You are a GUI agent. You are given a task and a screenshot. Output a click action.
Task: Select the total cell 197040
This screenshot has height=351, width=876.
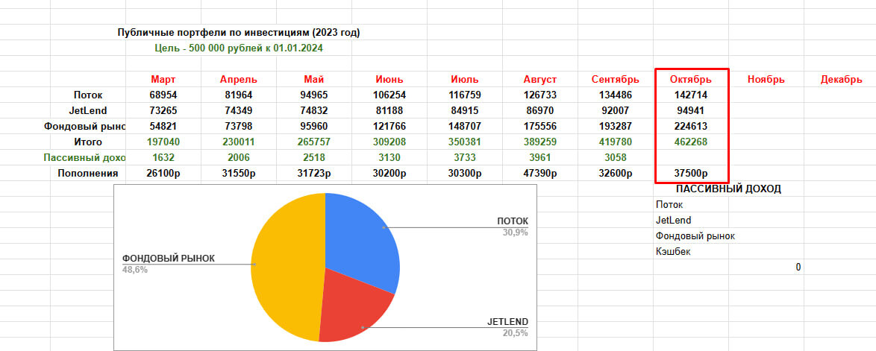click(x=163, y=142)
